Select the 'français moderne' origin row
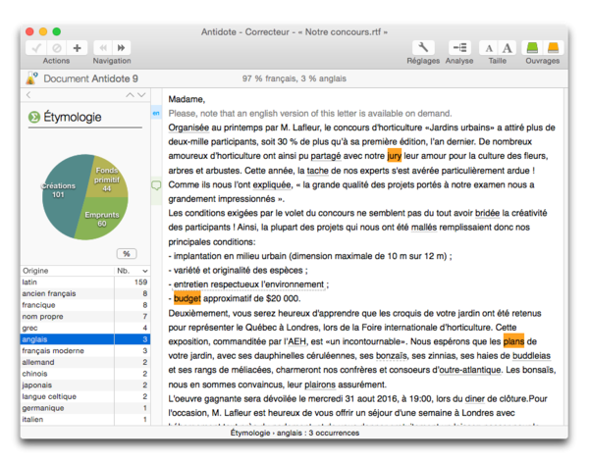The width and height of the screenshot is (589, 463). pyautogui.click(x=85, y=351)
